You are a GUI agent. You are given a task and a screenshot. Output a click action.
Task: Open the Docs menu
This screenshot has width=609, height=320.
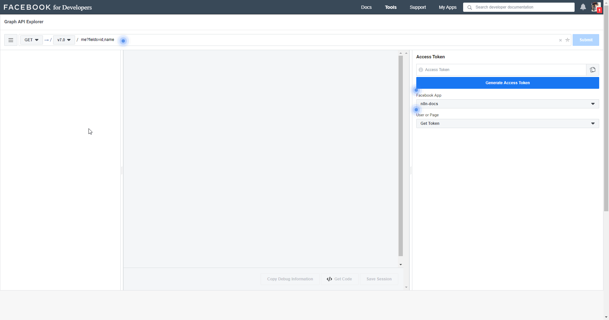pyautogui.click(x=366, y=7)
